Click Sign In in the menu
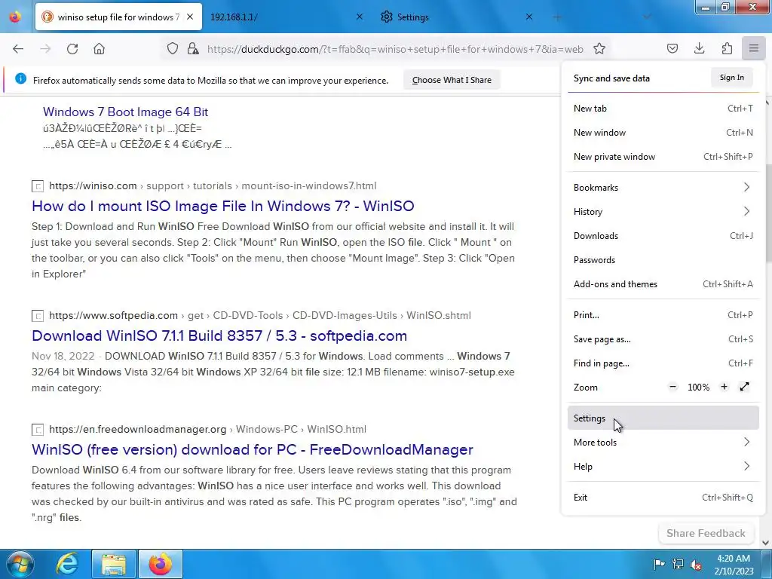 point(731,78)
